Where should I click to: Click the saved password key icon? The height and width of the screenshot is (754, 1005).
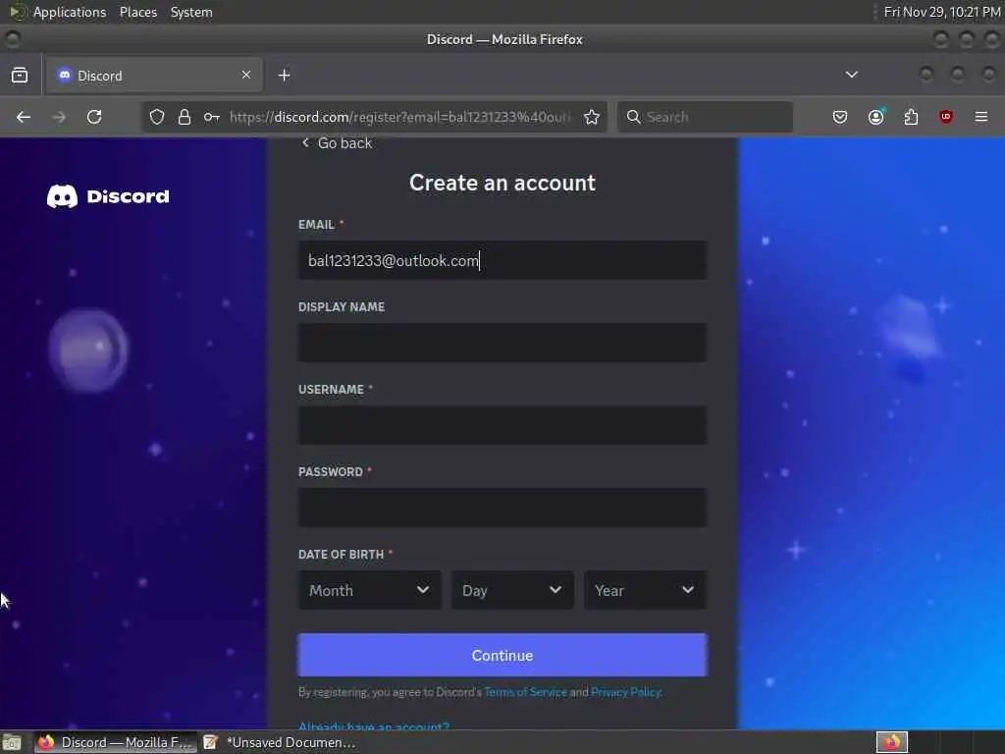[x=212, y=117]
